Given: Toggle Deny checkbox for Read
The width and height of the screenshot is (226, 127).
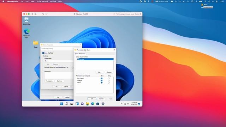Looking at the screenshot, I should click(109, 83).
